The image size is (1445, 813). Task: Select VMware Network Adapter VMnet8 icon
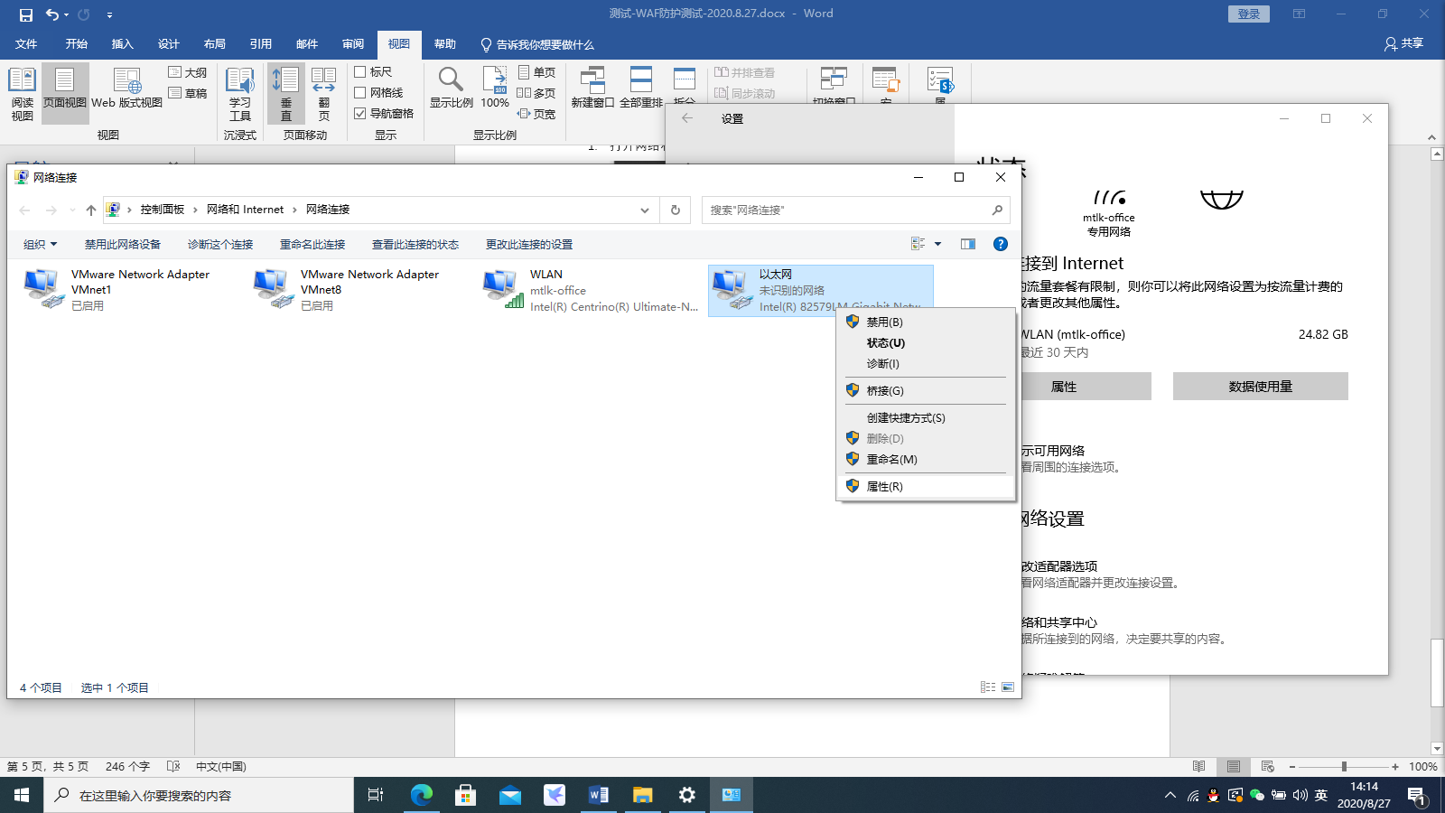click(271, 288)
